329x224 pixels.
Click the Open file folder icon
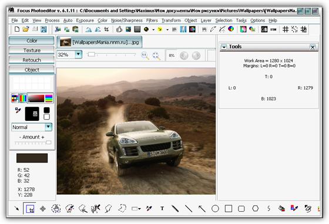tap(26, 29)
